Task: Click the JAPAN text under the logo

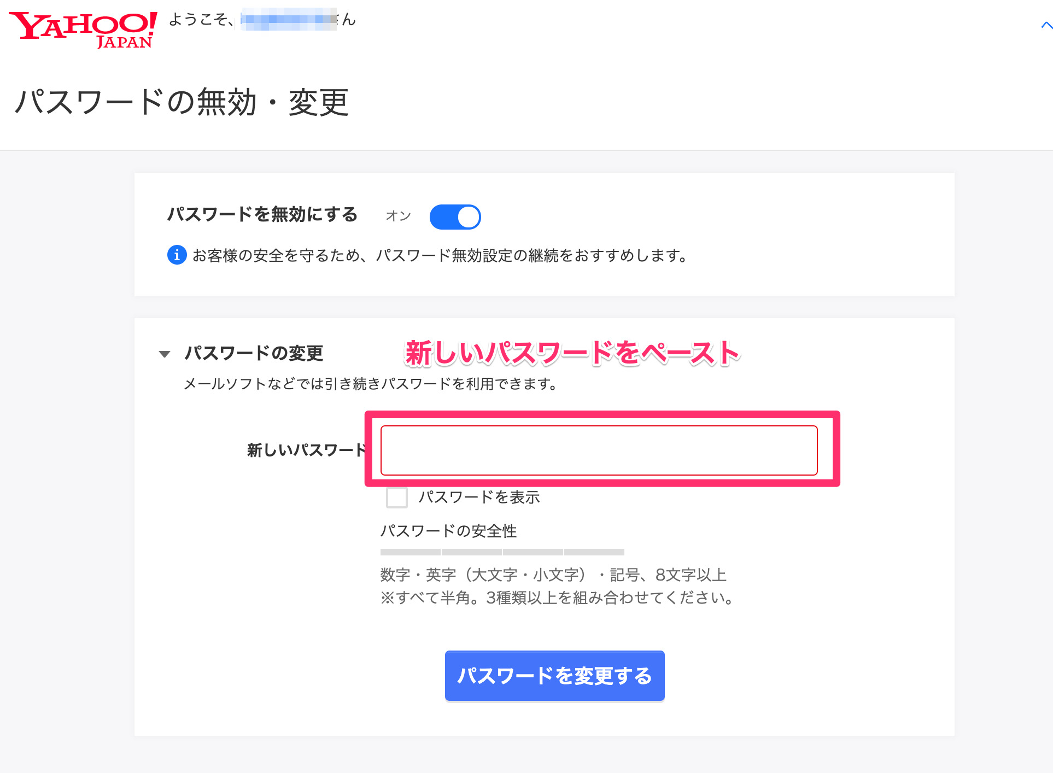Action: point(124,42)
